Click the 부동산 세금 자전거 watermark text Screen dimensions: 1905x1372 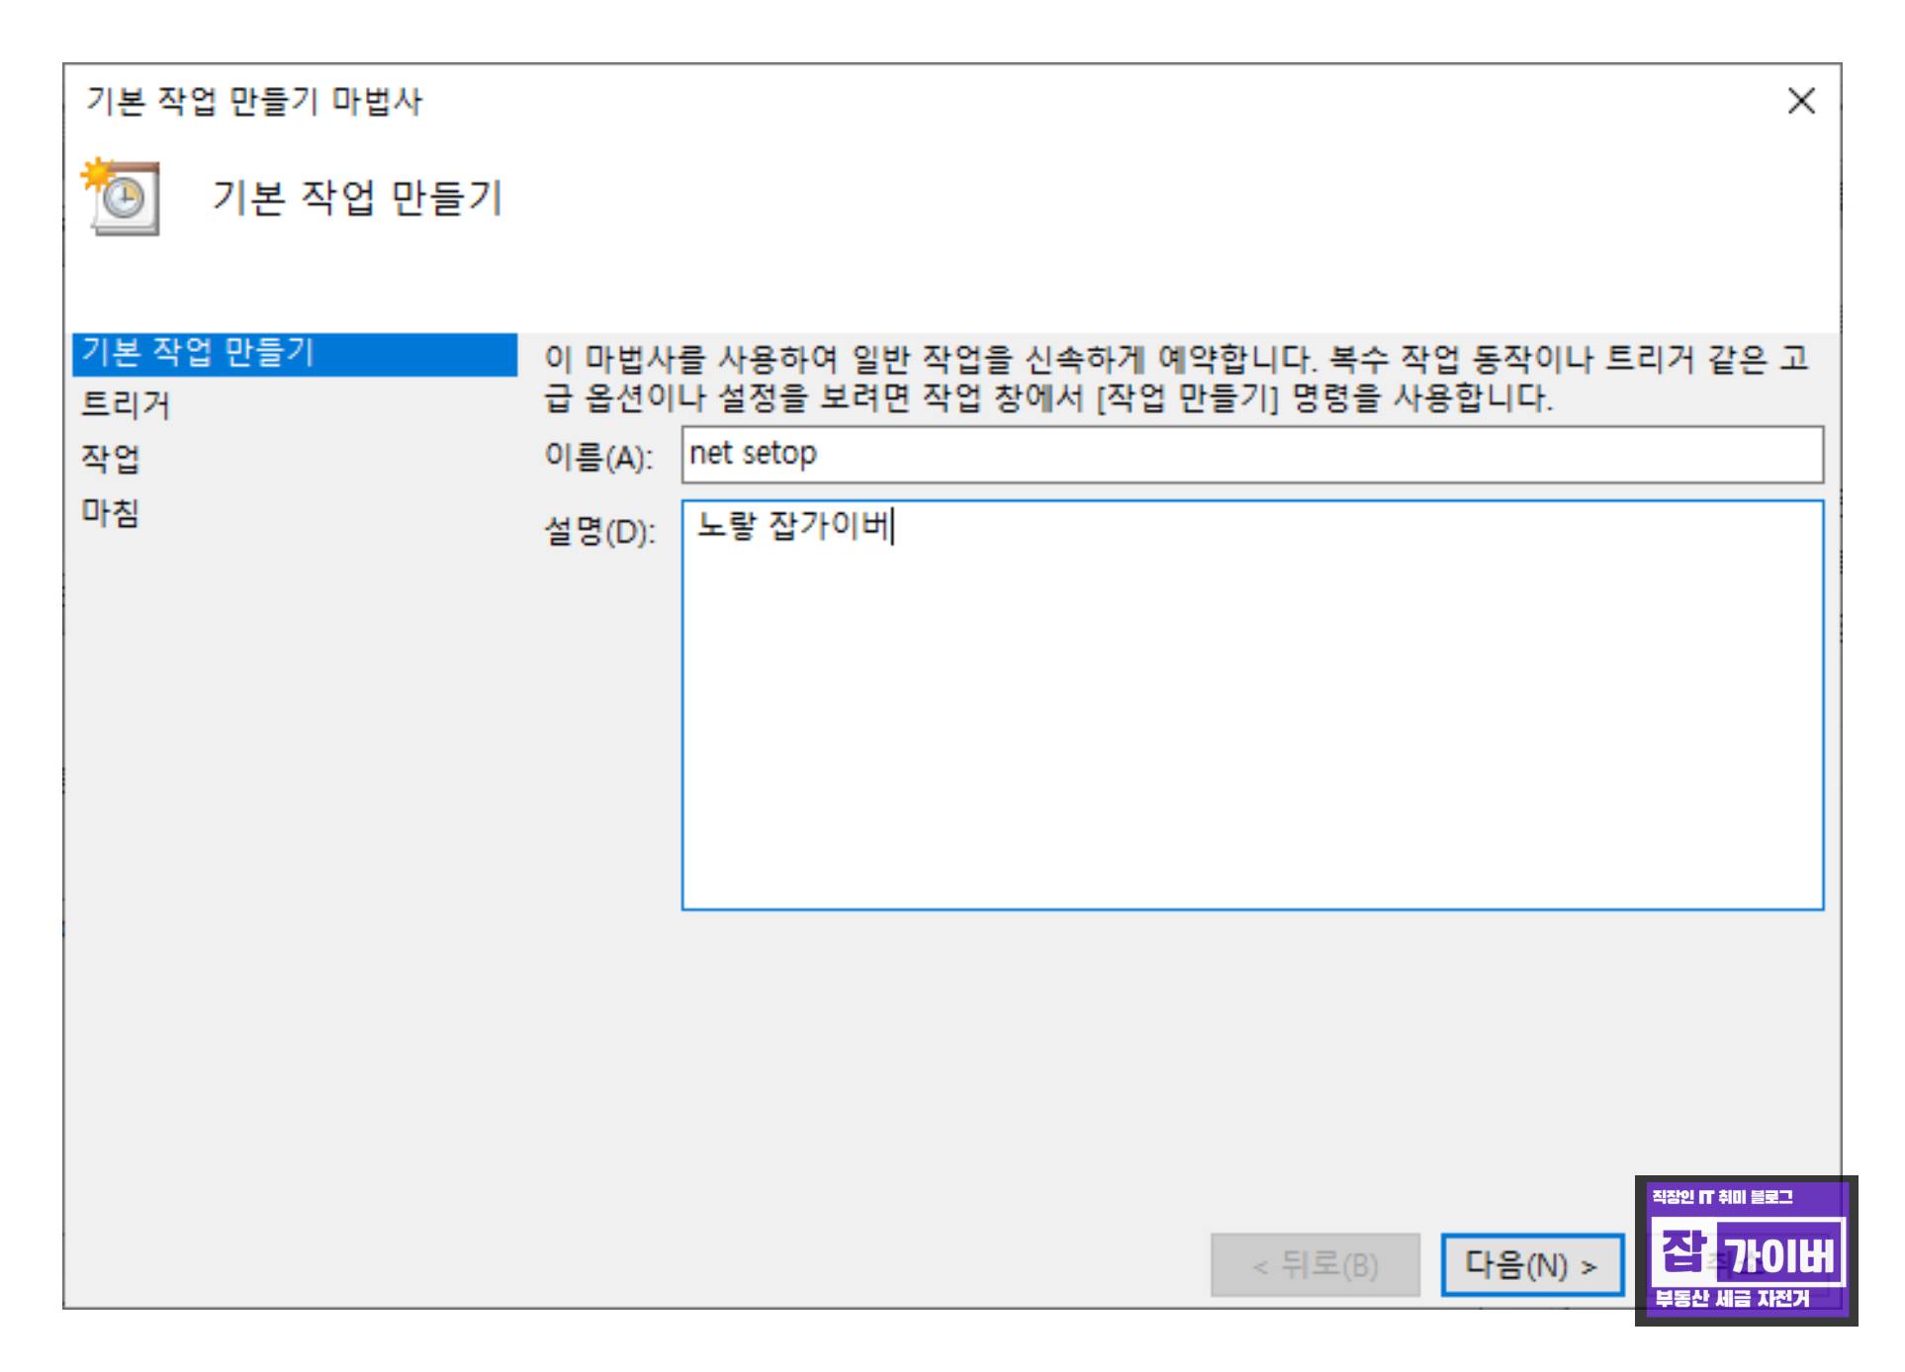[1733, 1299]
